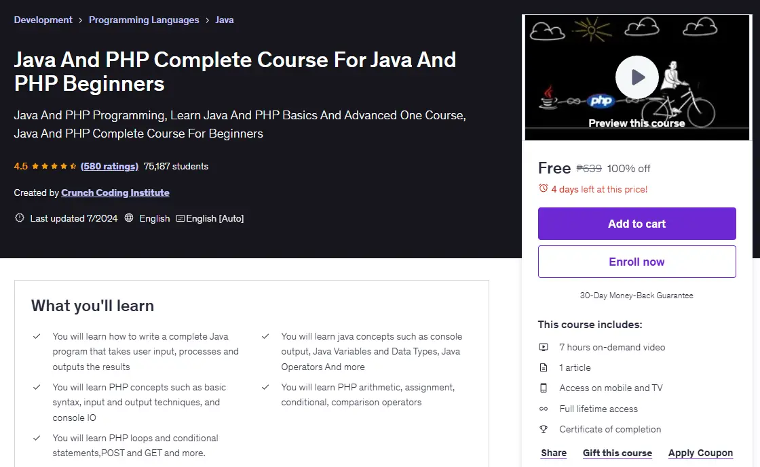Click Last updated 7/2024 text

74,218
